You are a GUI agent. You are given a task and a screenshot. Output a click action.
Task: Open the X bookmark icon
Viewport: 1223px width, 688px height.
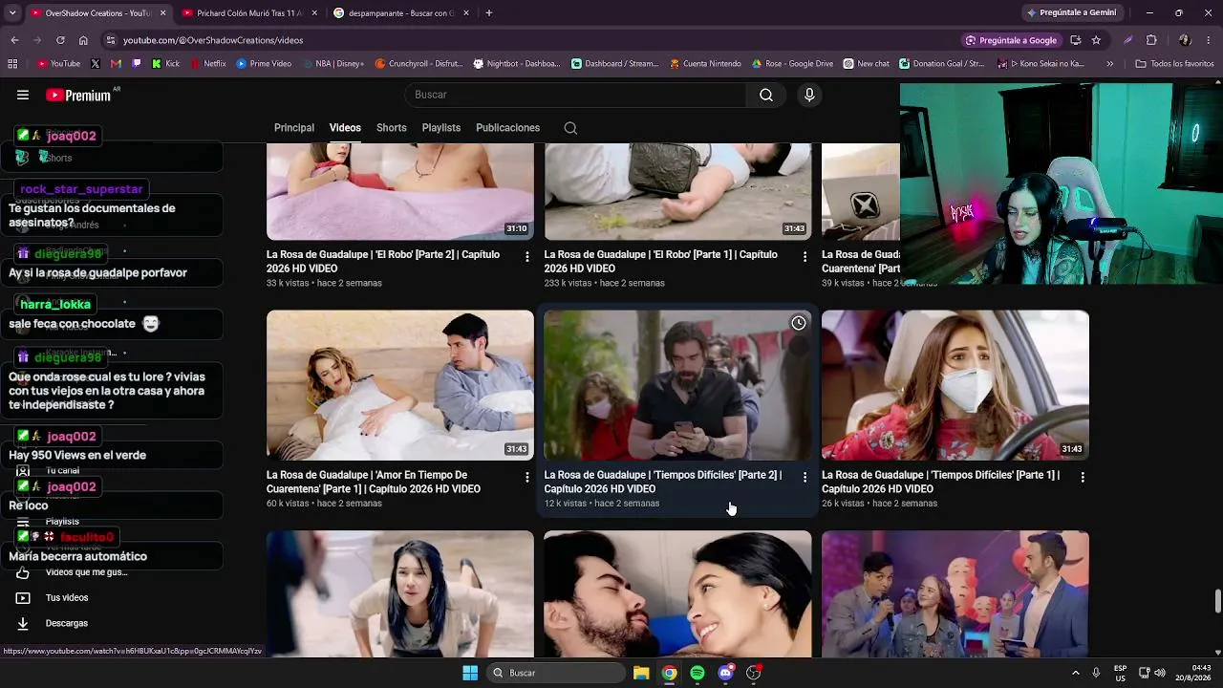pos(95,64)
